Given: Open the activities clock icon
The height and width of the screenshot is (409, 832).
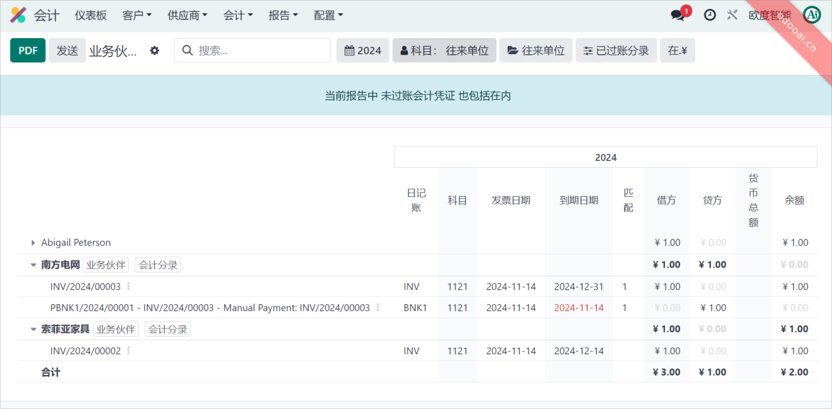Looking at the screenshot, I should (x=709, y=15).
